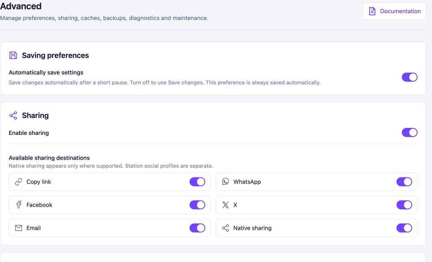Toggle Native sharing destination

[404, 228]
